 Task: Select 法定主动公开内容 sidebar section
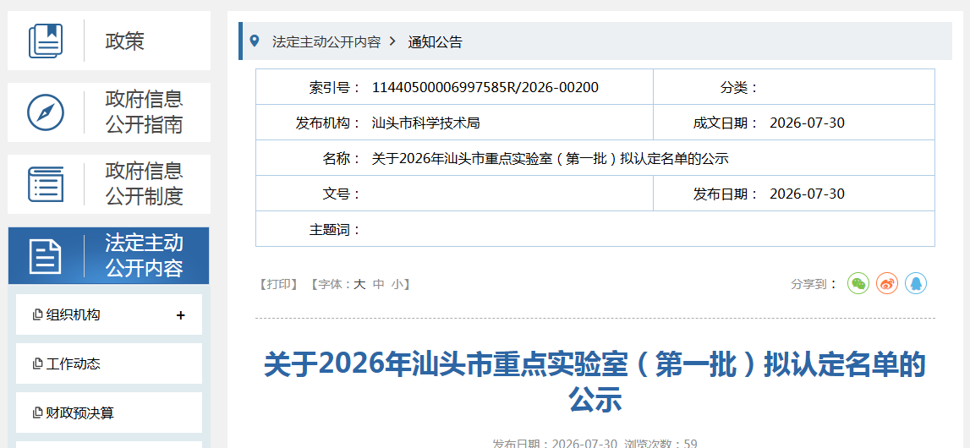click(x=109, y=256)
